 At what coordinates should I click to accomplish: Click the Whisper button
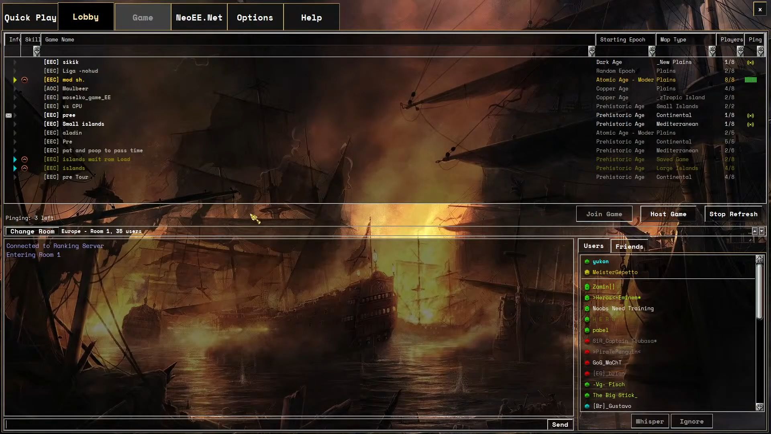[x=650, y=422]
